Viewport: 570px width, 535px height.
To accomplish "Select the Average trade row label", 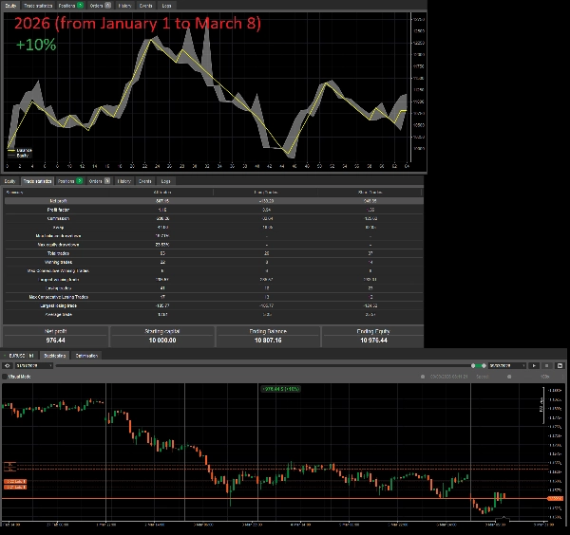I will click(58, 314).
